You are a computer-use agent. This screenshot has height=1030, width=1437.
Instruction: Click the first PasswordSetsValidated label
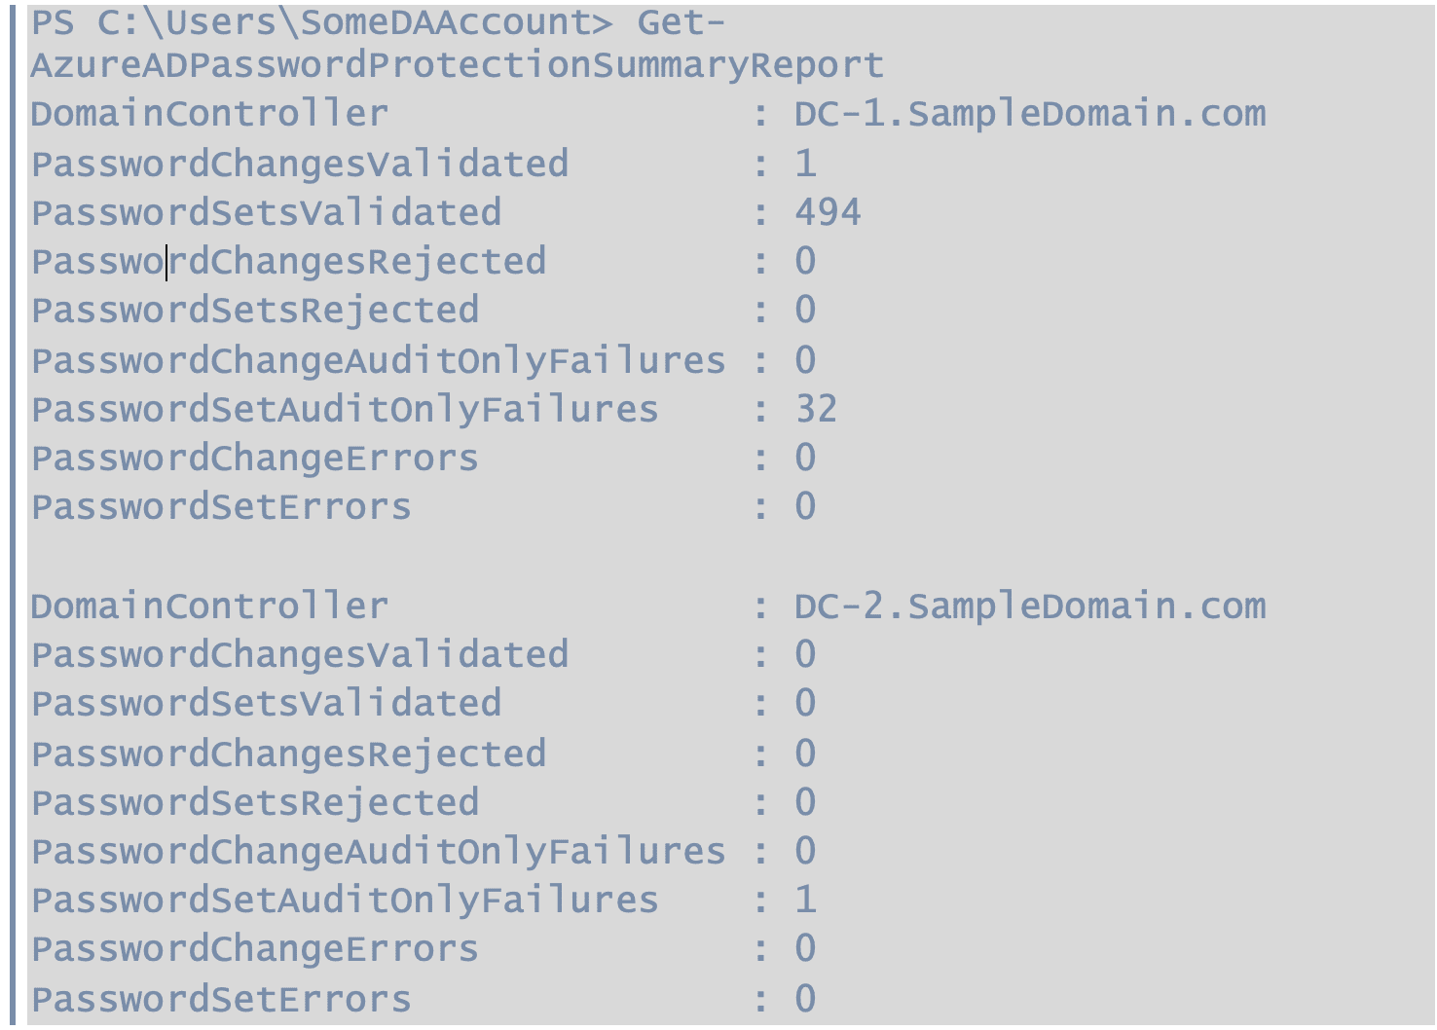267,212
